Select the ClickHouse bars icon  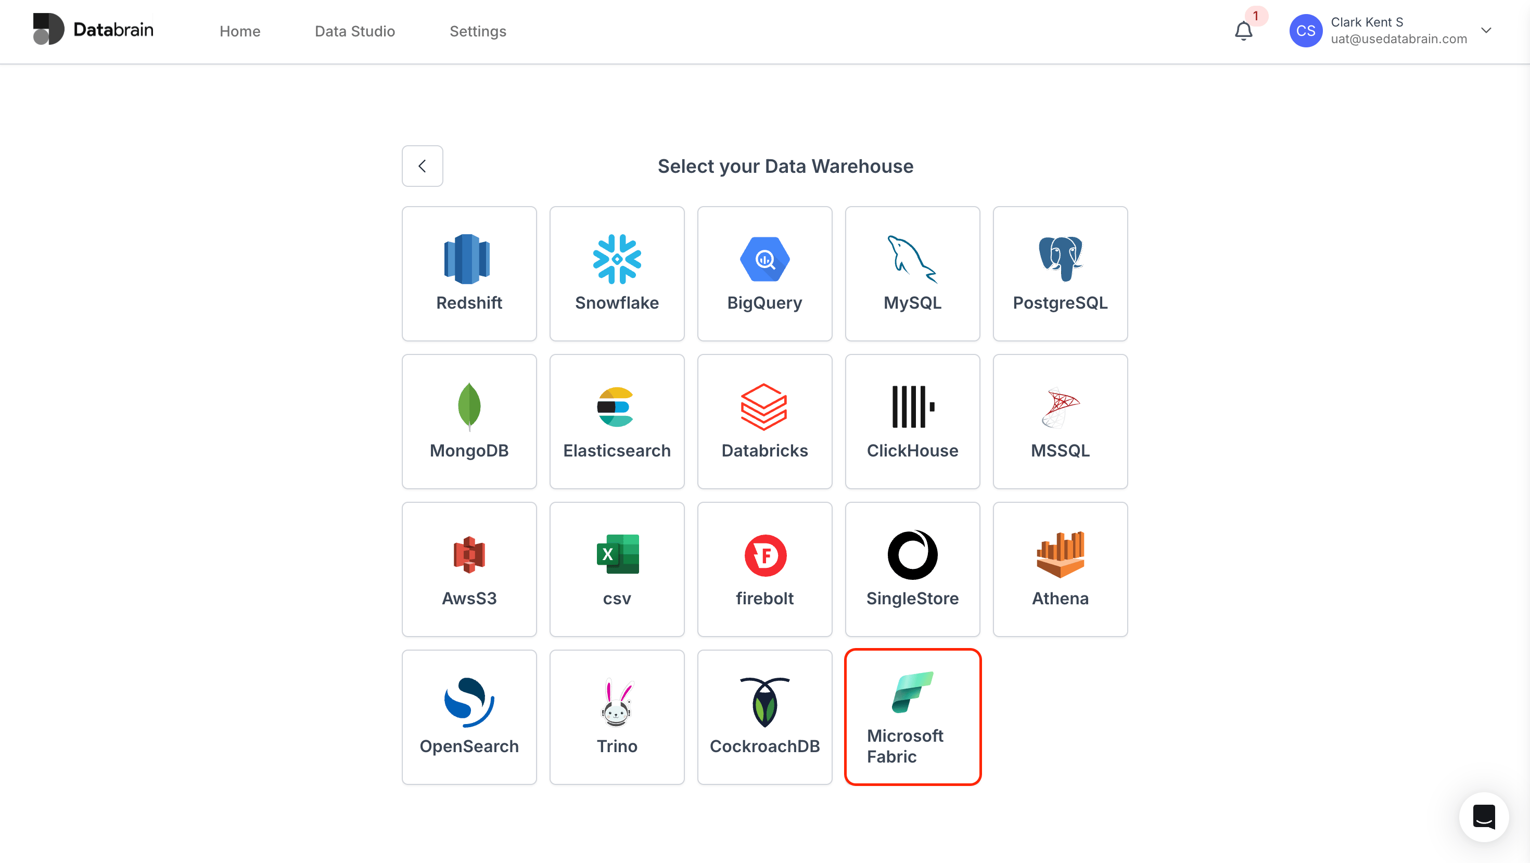[x=913, y=407]
